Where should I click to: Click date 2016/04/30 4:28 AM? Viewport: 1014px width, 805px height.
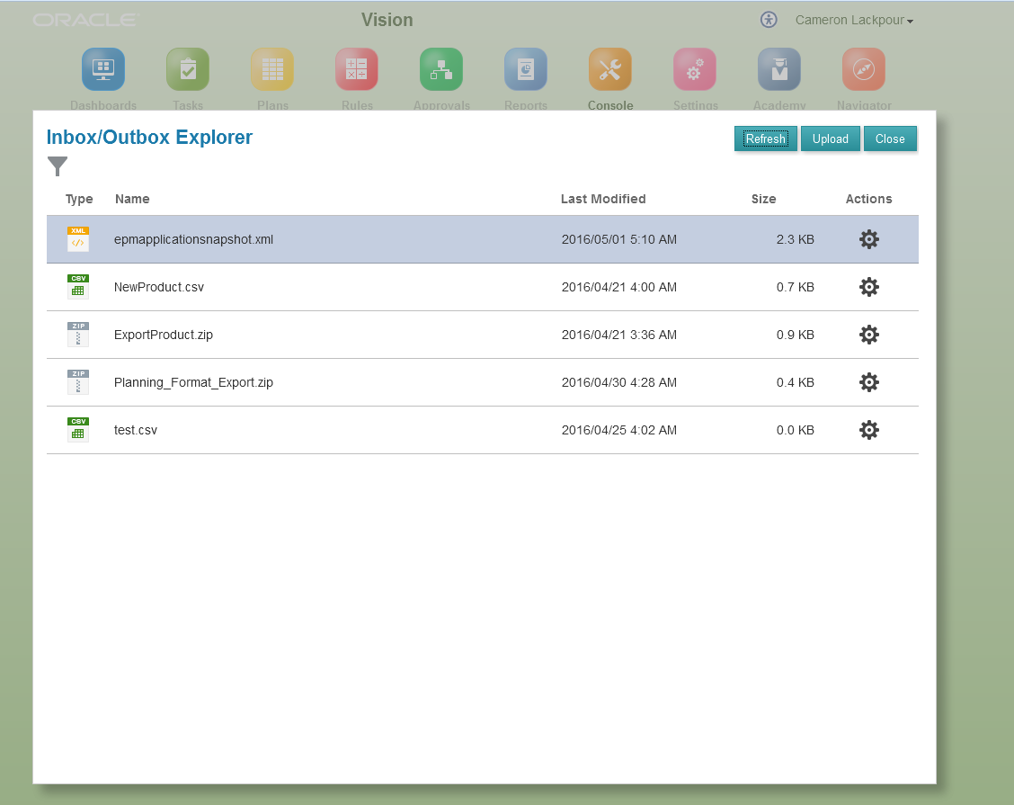point(618,382)
